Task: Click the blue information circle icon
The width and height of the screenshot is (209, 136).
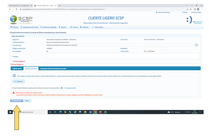Action: (14, 76)
